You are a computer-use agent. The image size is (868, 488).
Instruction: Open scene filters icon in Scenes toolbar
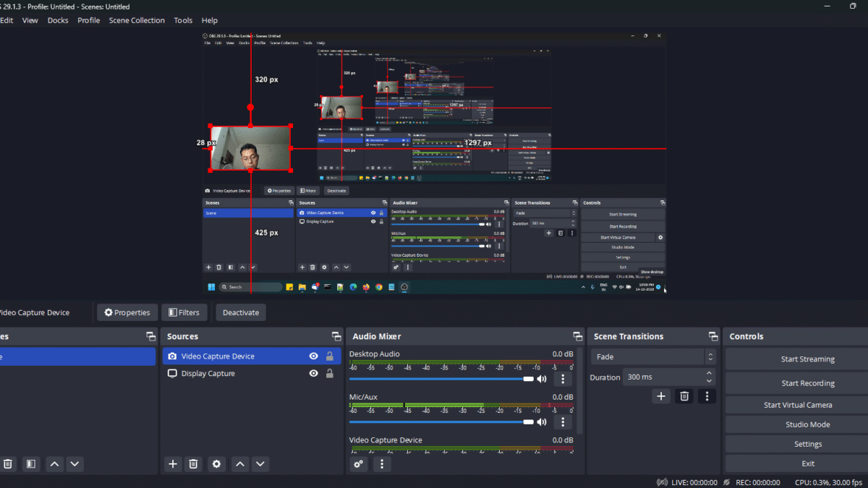(x=30, y=464)
